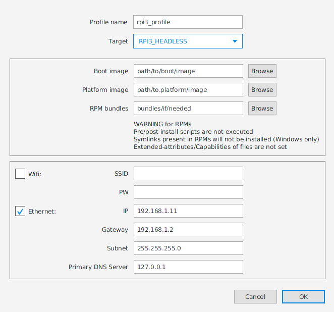Click the SSID input field
This screenshot has height=312, width=334.
click(x=188, y=174)
